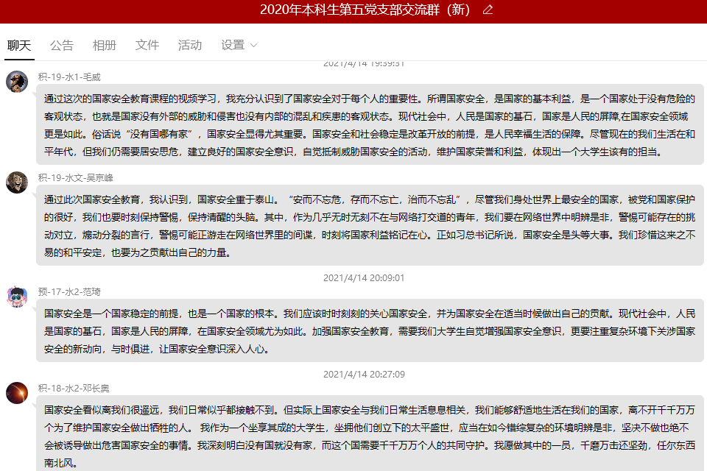This screenshot has width=707, height=471.
Task: Switch to the 文件 tab
Action: (x=147, y=45)
